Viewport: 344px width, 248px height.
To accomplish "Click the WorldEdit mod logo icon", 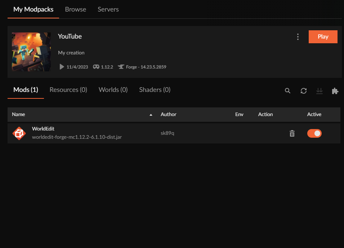I will point(19,133).
